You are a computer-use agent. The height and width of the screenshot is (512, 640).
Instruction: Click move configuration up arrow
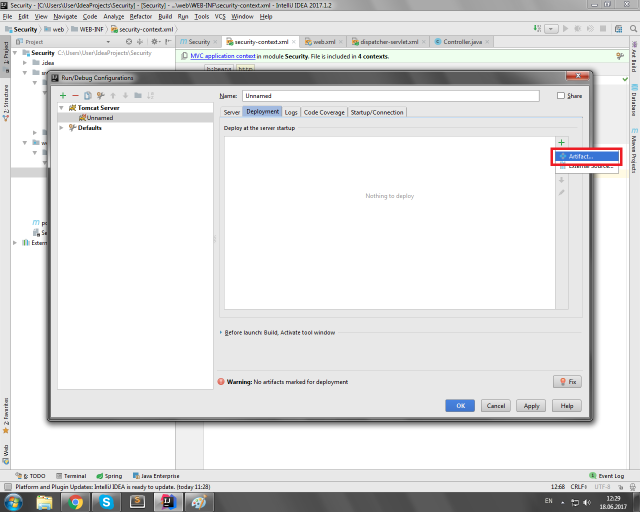click(x=113, y=95)
